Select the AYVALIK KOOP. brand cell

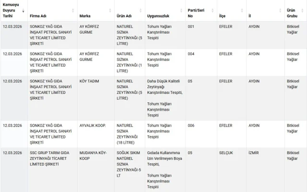point(93,125)
